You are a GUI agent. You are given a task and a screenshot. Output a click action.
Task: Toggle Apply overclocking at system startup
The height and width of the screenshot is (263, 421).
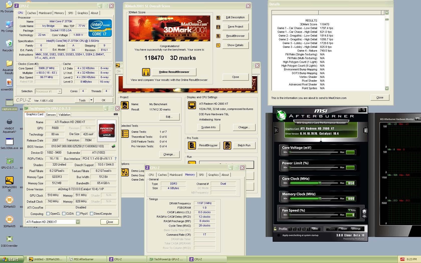278,235
